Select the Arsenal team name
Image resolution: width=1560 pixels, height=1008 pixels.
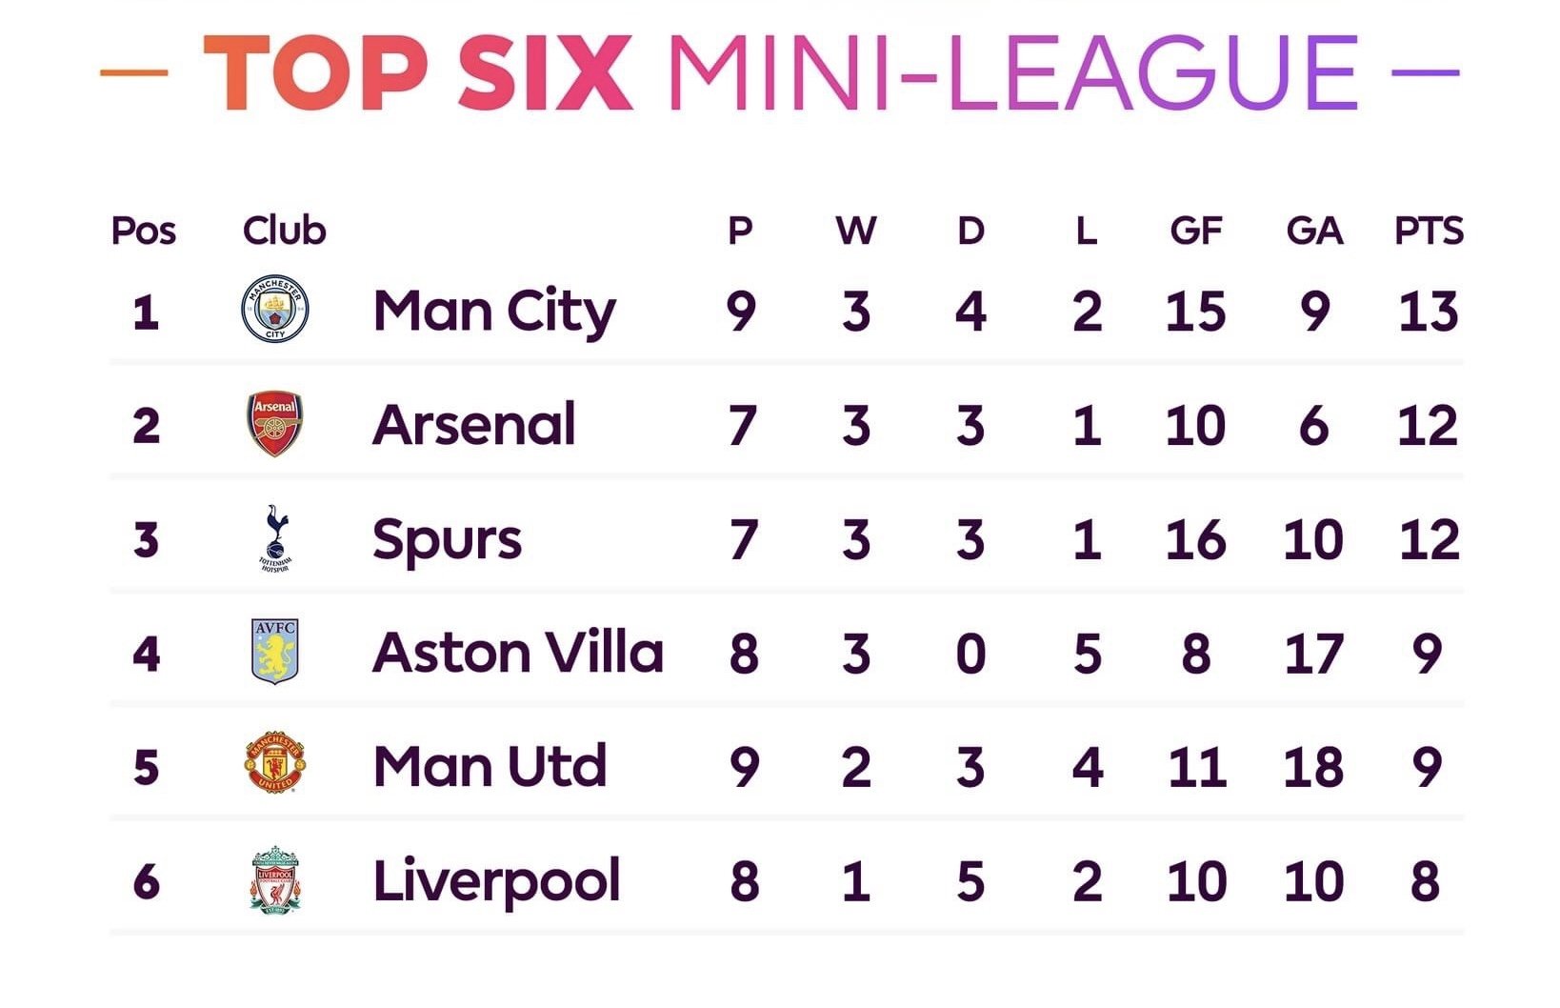[474, 425]
